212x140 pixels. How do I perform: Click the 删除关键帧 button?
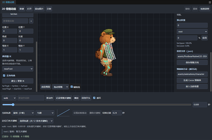(95, 113)
